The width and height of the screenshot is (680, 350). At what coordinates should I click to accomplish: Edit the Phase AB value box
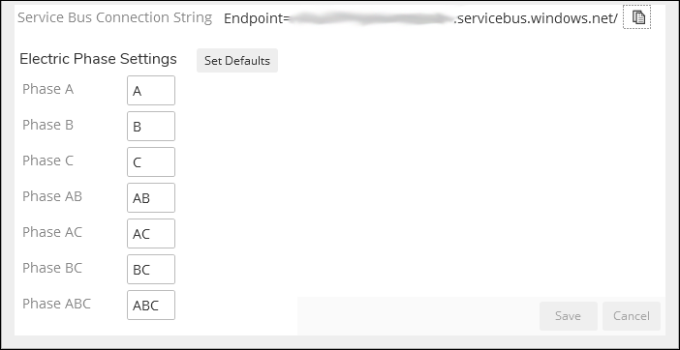click(x=151, y=197)
